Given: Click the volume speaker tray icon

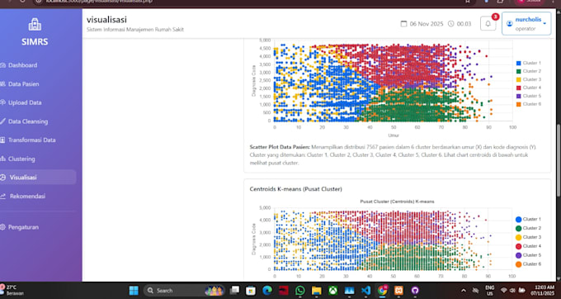Looking at the screenshot, I should [x=512, y=291].
